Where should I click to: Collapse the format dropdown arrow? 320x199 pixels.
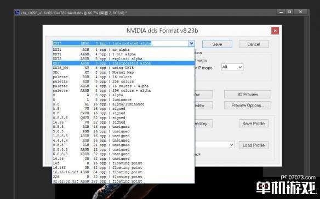pos(191,43)
